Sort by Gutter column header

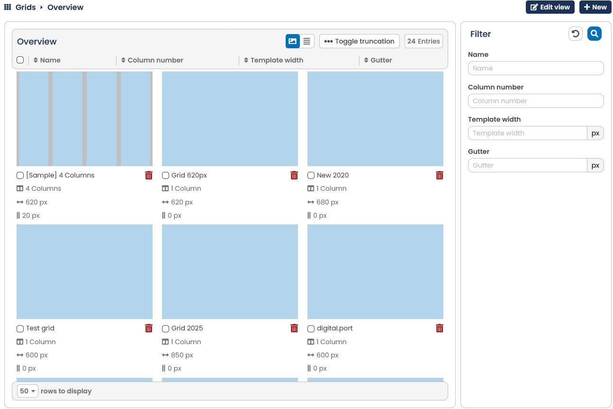click(378, 60)
